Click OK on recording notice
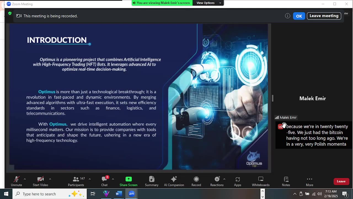This screenshot has width=353, height=199. coord(299,16)
